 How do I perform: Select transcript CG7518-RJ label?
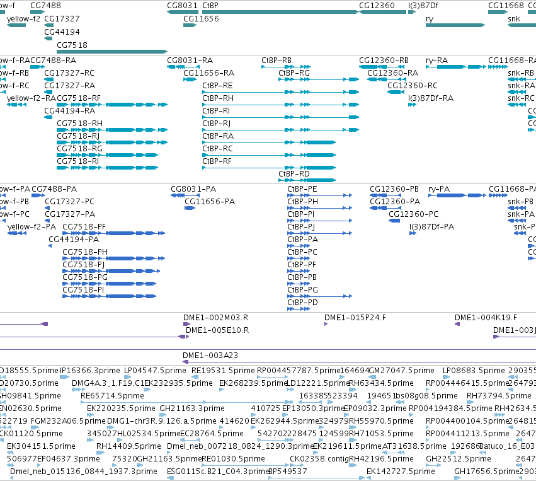click(78, 136)
